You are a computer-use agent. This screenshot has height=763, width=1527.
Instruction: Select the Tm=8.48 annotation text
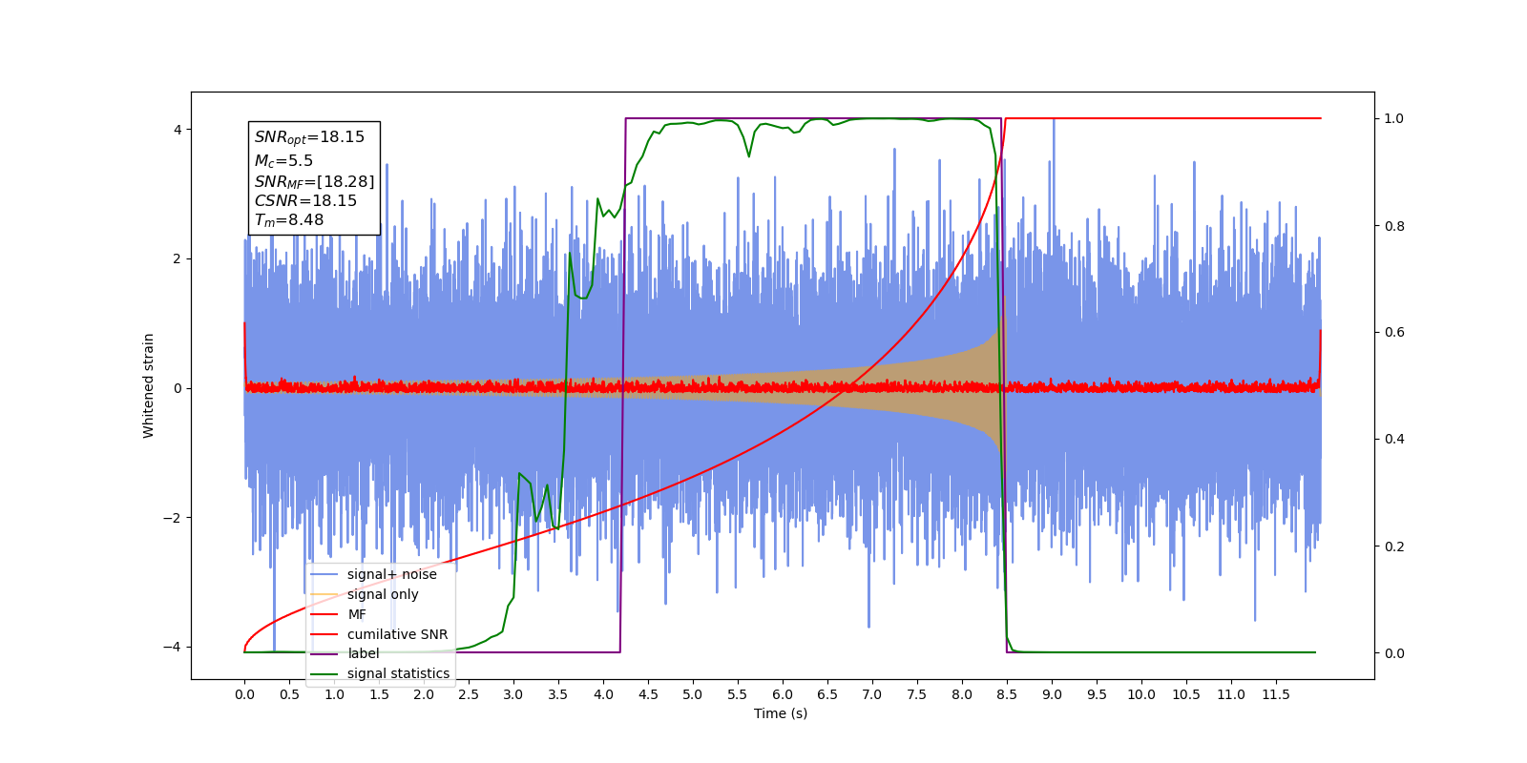288,220
